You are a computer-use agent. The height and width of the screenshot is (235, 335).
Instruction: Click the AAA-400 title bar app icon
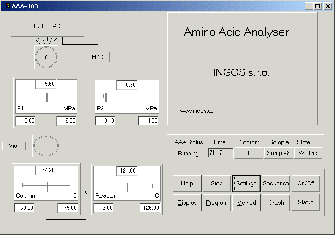(x=6, y=6)
